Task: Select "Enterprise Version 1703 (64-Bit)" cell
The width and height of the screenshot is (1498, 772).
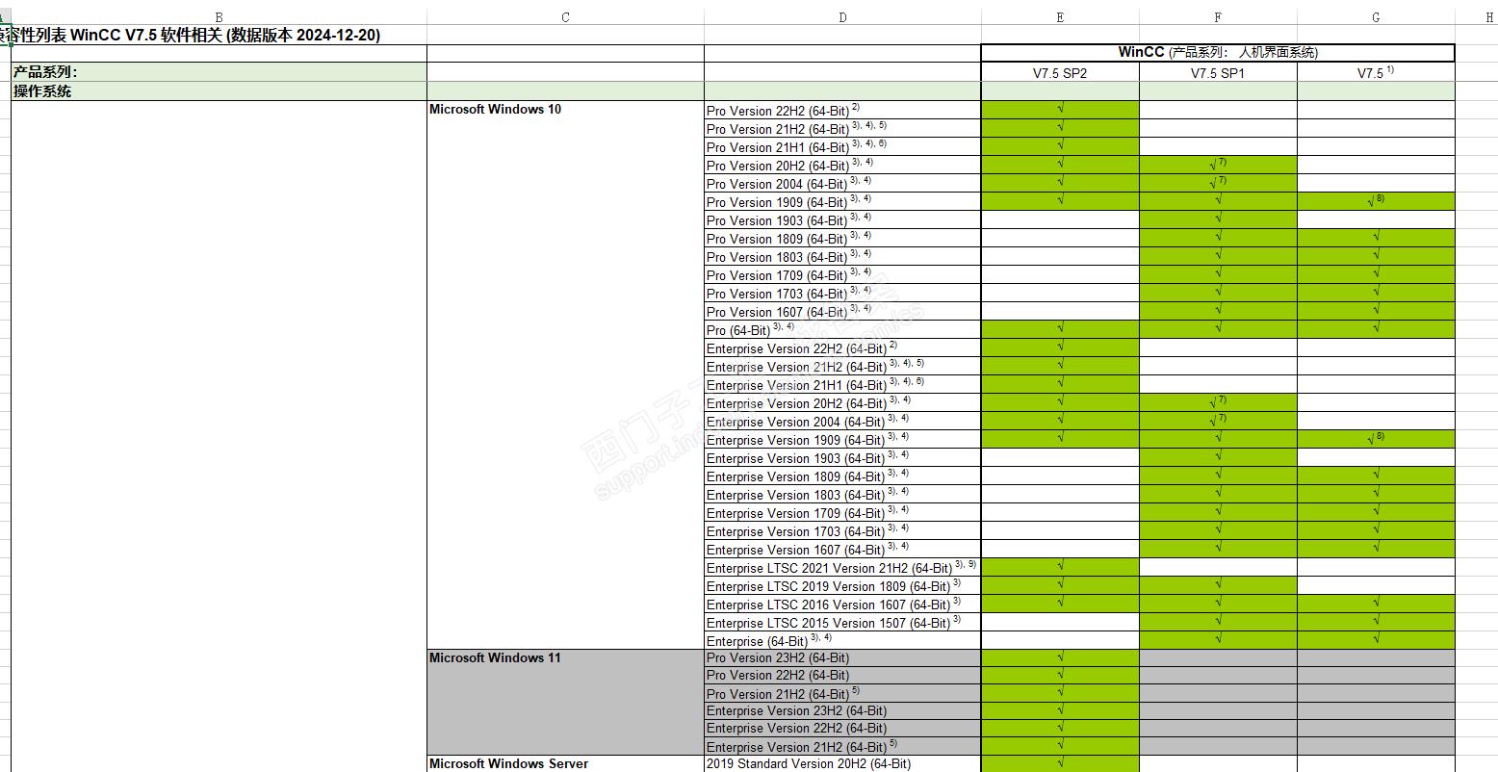Action: 842,531
